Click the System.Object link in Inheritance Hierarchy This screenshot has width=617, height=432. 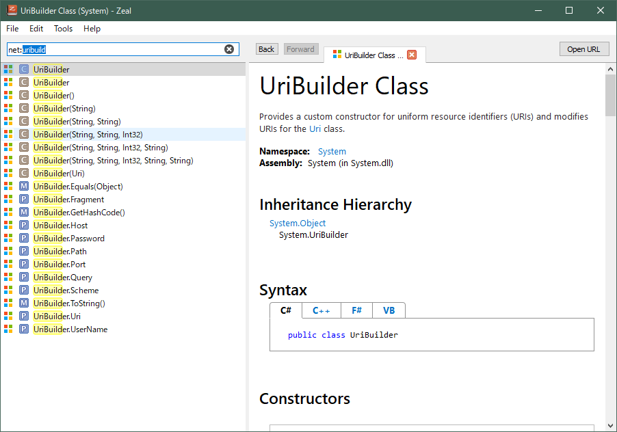(x=298, y=223)
